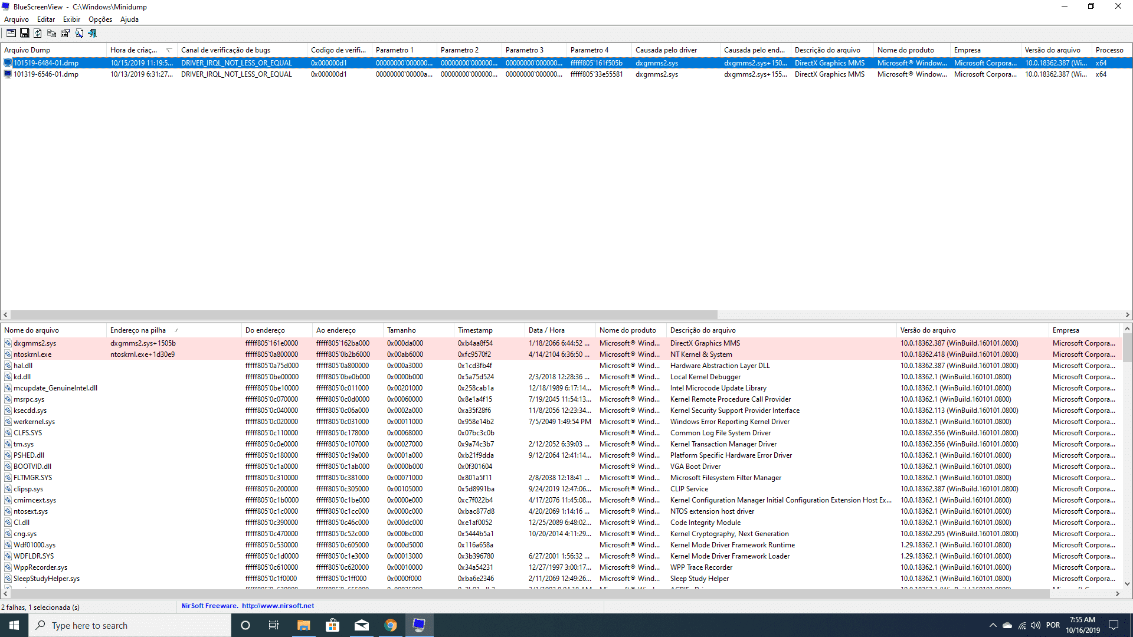Click the dump icon of 101519-6484-01.dmp
The height and width of the screenshot is (637, 1133).
(8, 63)
